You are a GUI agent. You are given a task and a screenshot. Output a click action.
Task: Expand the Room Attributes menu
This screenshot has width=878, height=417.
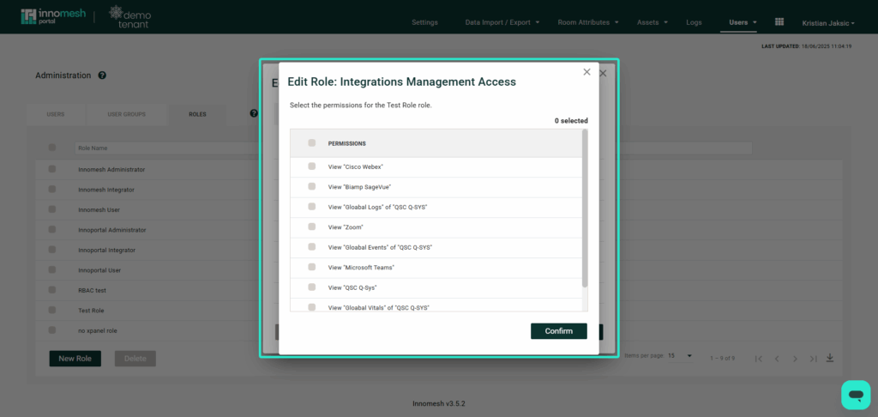point(588,22)
